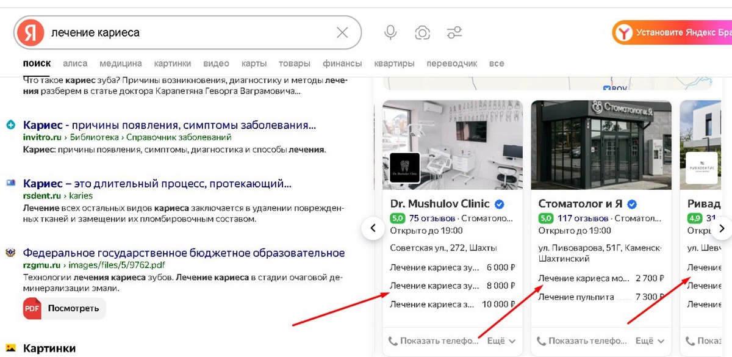This screenshot has height=357, width=732.
Task: Open result Кариес – это длительный процесс
Action: (x=157, y=183)
